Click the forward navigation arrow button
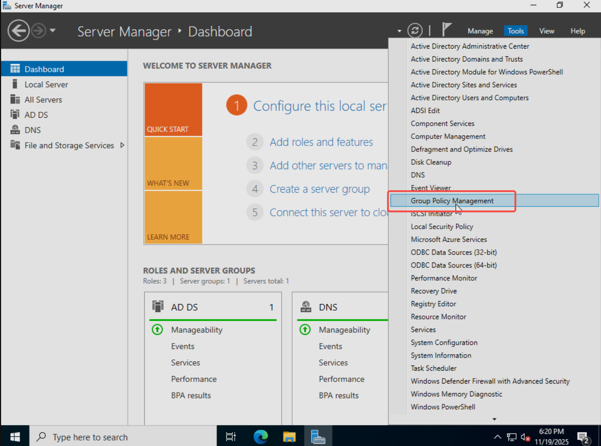Image resolution: width=601 pixels, height=446 pixels. click(39, 31)
